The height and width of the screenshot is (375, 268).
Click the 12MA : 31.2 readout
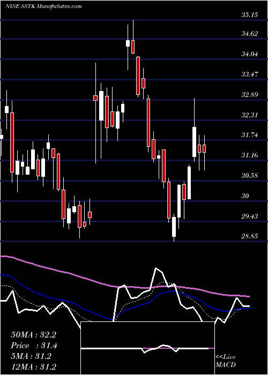pyautogui.click(x=33, y=366)
